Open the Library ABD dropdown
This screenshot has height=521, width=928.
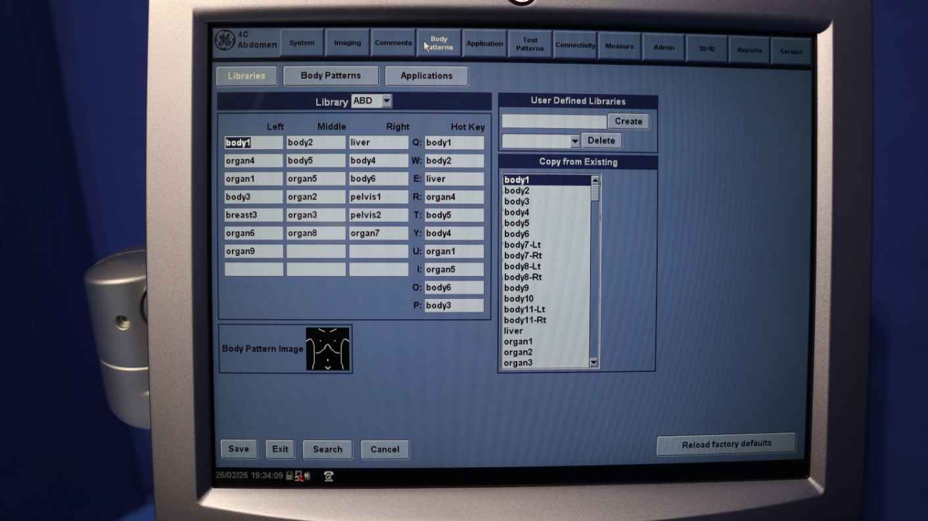386,101
